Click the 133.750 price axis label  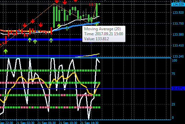click(178, 24)
